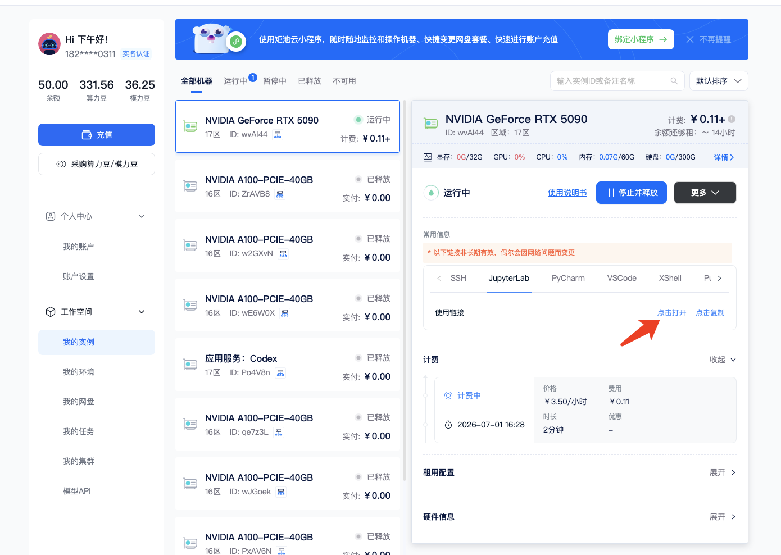The width and height of the screenshot is (781, 555).
Task: Switch to 已释放 tab
Action: click(x=310, y=81)
